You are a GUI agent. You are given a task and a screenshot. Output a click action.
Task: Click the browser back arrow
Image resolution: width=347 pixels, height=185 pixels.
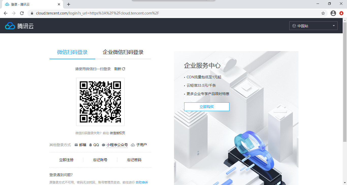click(6, 13)
